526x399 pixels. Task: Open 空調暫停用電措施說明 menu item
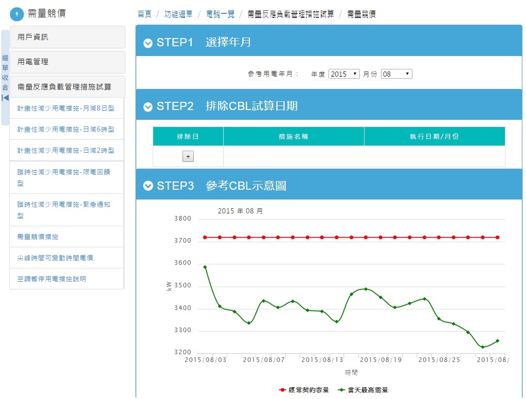click(51, 279)
